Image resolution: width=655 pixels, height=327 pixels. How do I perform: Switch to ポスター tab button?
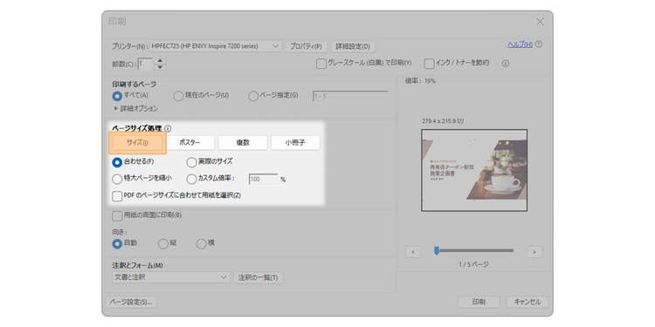[190, 143]
